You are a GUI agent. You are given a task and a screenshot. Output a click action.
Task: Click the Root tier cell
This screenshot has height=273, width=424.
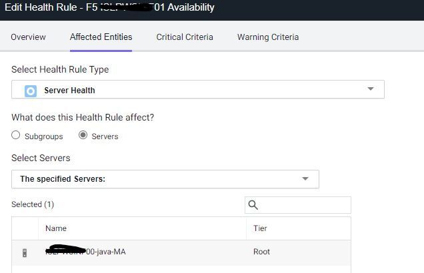[263, 252]
